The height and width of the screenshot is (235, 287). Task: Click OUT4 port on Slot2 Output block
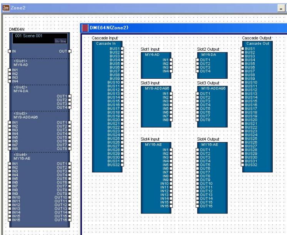point(197,71)
